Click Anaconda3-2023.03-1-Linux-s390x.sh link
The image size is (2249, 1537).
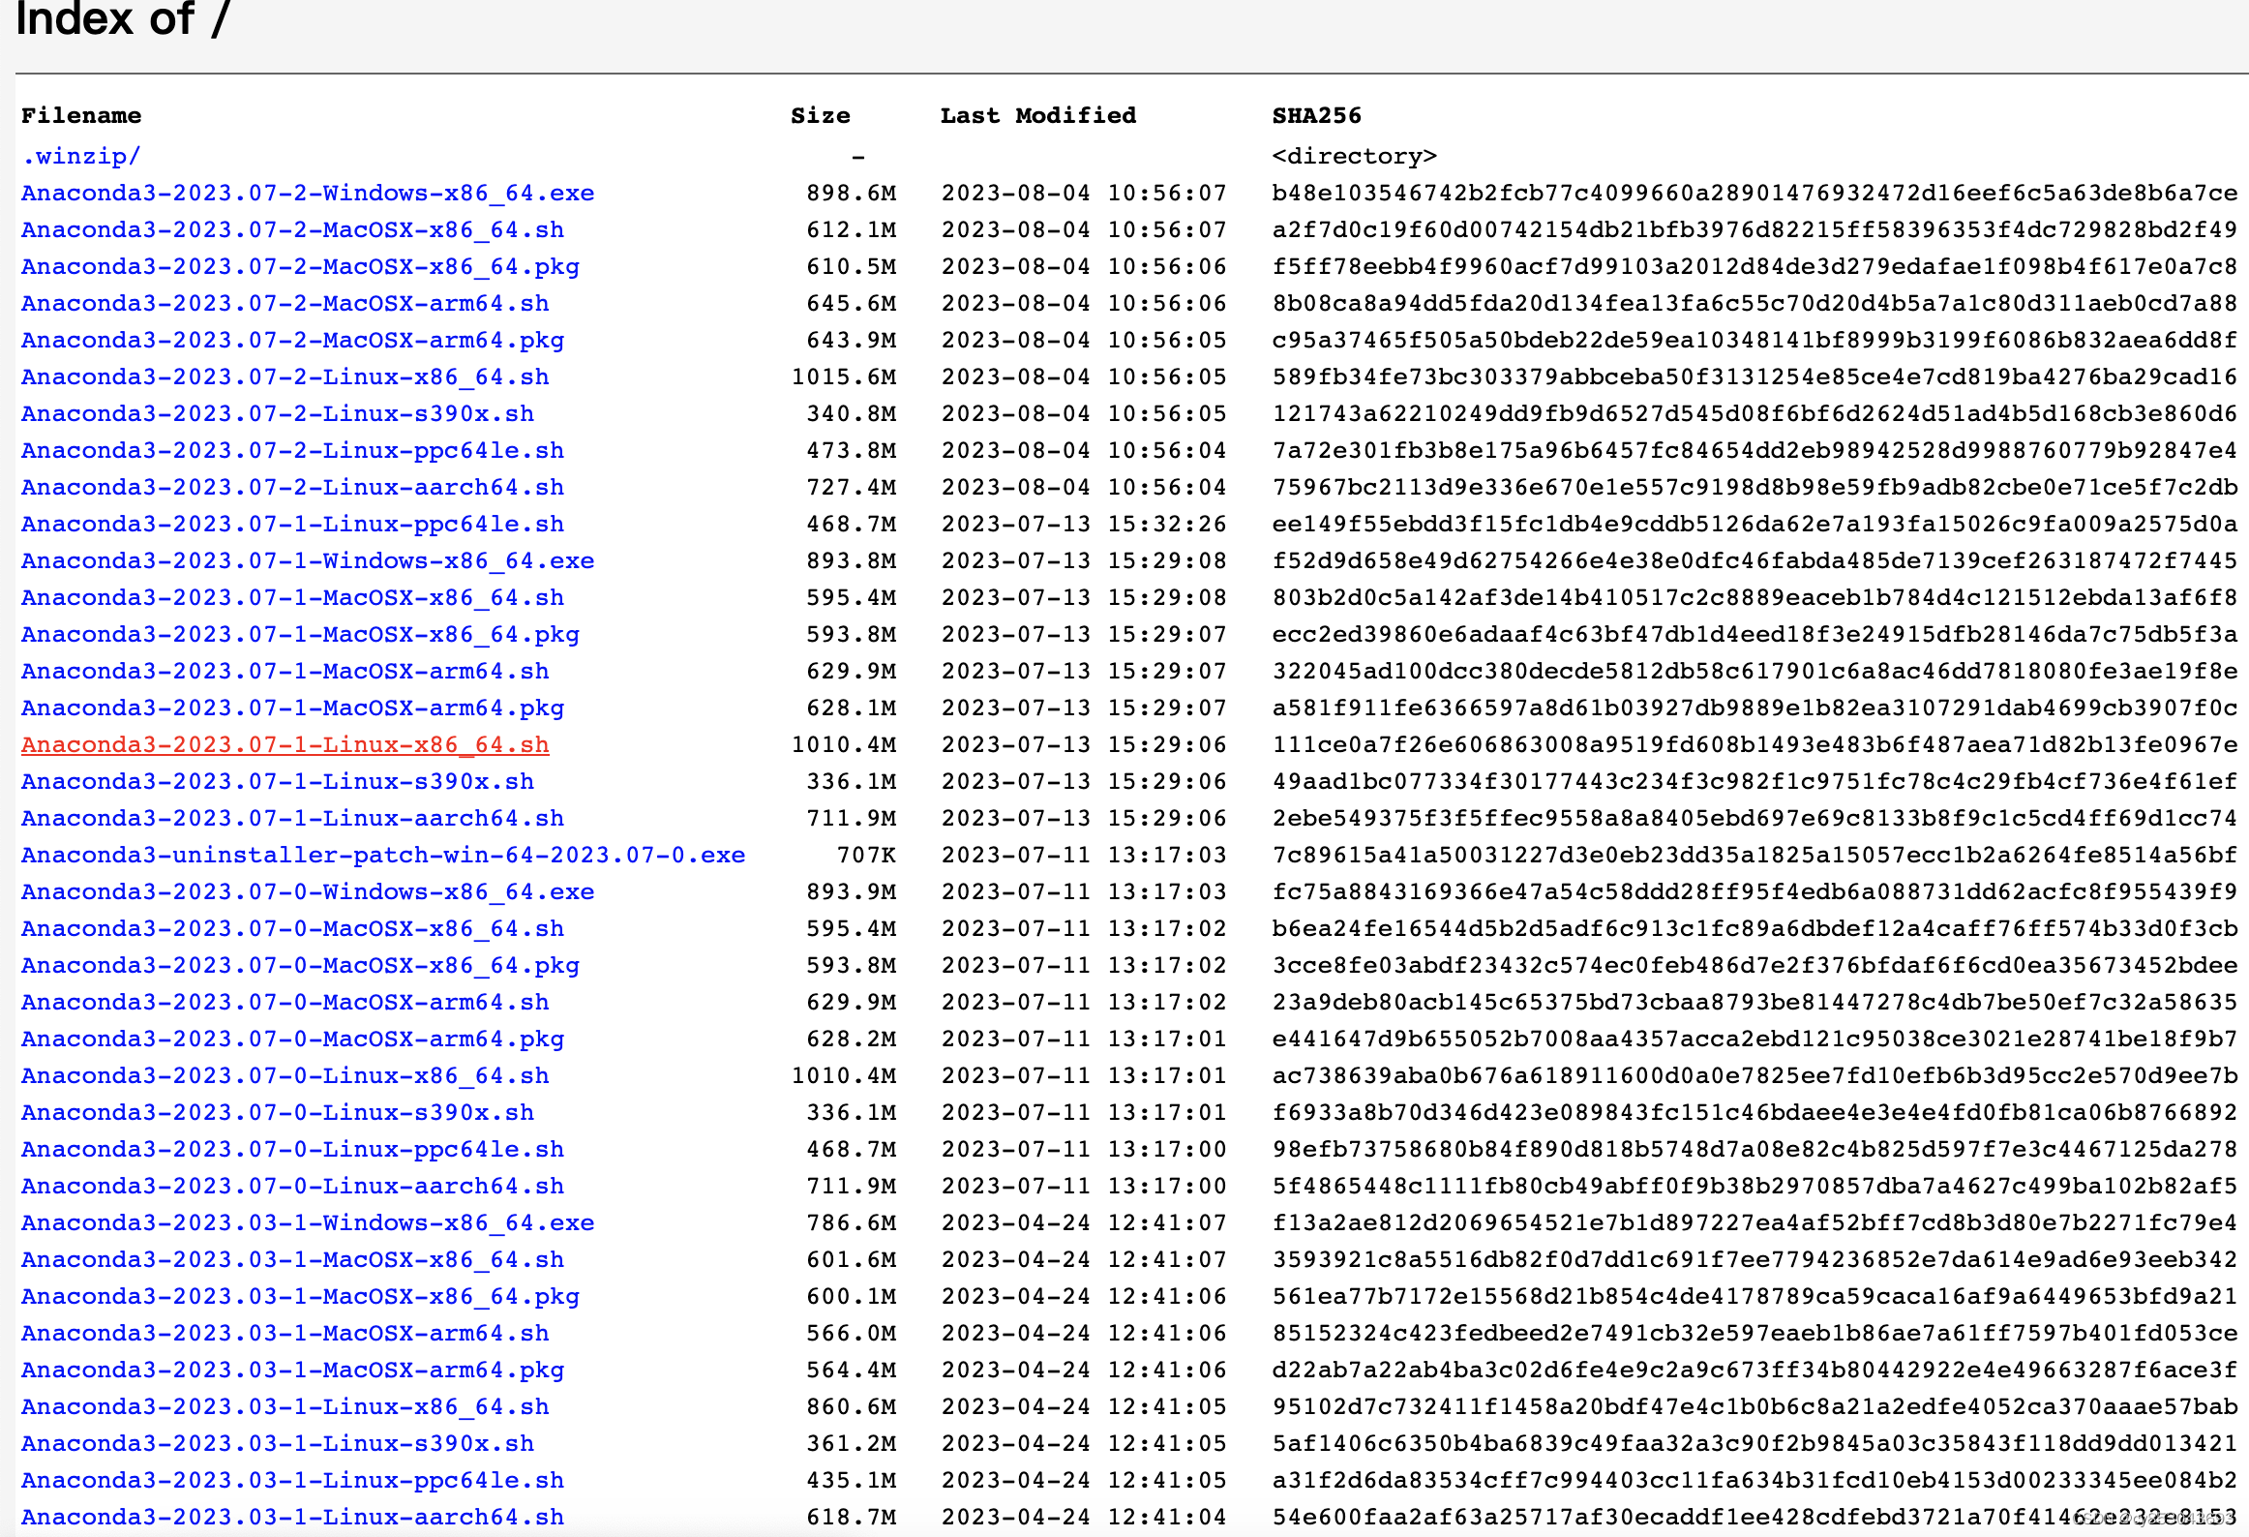tap(277, 1443)
